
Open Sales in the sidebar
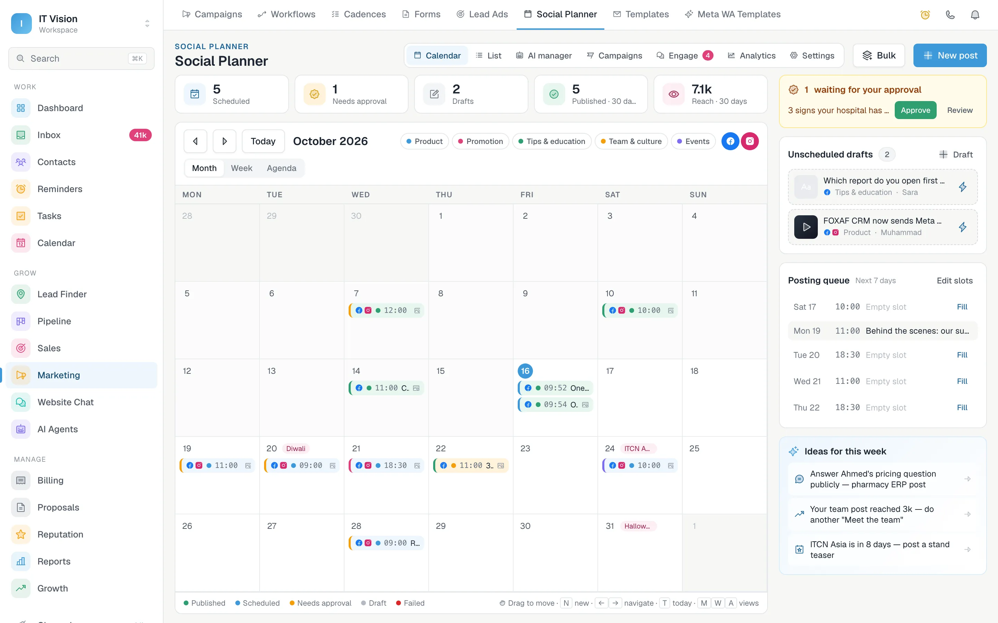[82, 348]
